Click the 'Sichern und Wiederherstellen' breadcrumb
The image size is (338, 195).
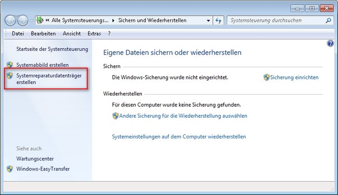coord(152,20)
